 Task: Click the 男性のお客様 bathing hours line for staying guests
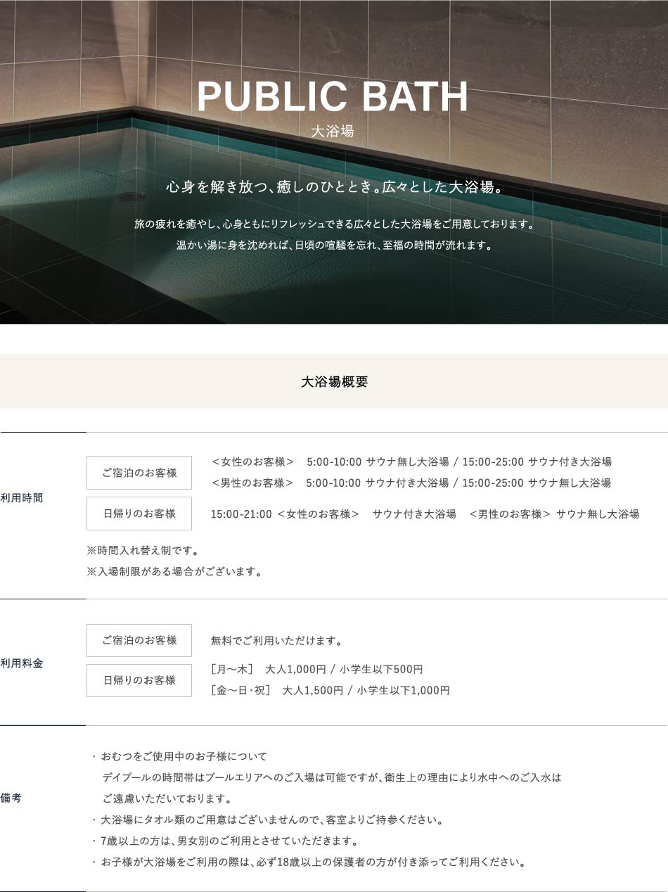[x=411, y=483]
